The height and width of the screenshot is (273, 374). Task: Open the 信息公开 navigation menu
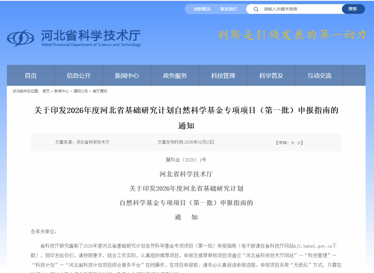[79, 76]
